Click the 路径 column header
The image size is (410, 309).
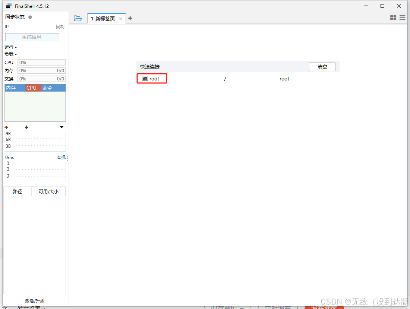(x=18, y=192)
